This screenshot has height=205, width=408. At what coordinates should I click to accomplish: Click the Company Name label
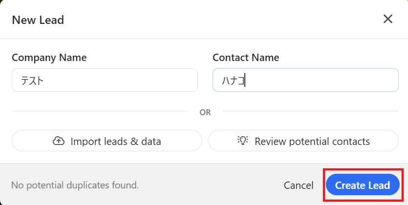(x=49, y=58)
